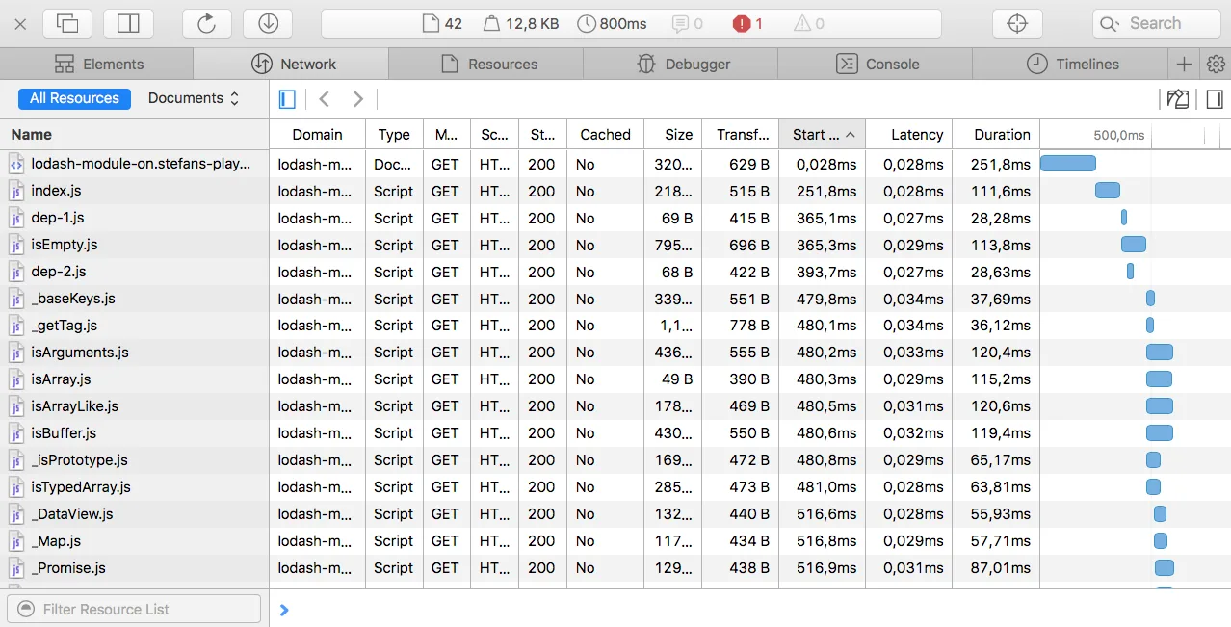
Task: Open inspector settings gear icon
Action: coord(1216,64)
